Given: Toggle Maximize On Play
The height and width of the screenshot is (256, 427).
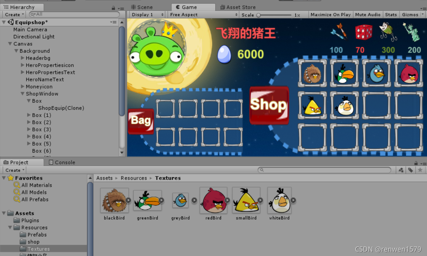Looking at the screenshot, I should [331, 15].
